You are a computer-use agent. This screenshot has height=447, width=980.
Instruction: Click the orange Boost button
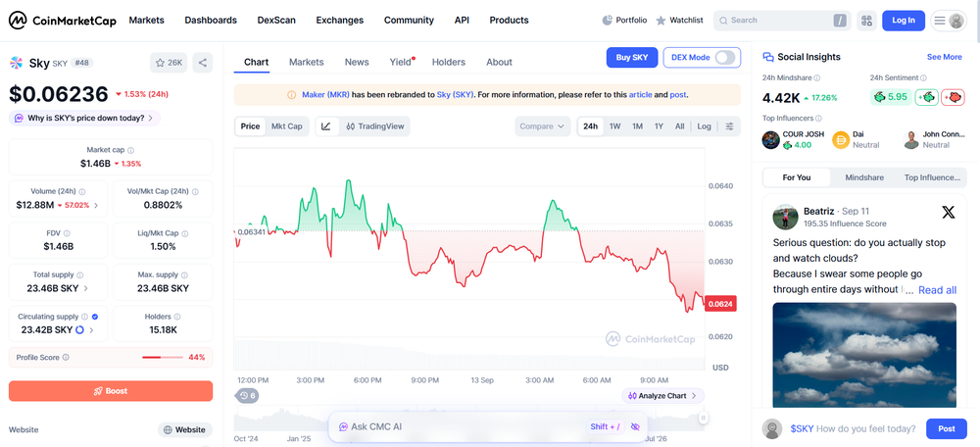coord(111,391)
